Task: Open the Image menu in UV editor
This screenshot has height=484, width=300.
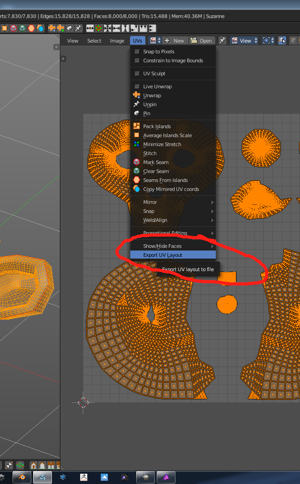Action: [117, 41]
